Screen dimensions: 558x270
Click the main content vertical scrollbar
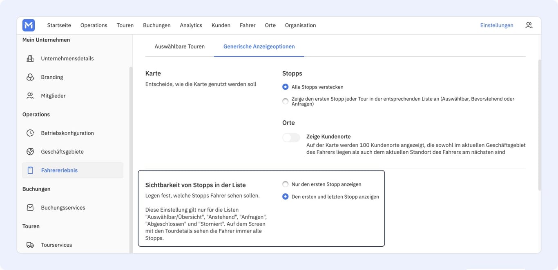(540, 125)
